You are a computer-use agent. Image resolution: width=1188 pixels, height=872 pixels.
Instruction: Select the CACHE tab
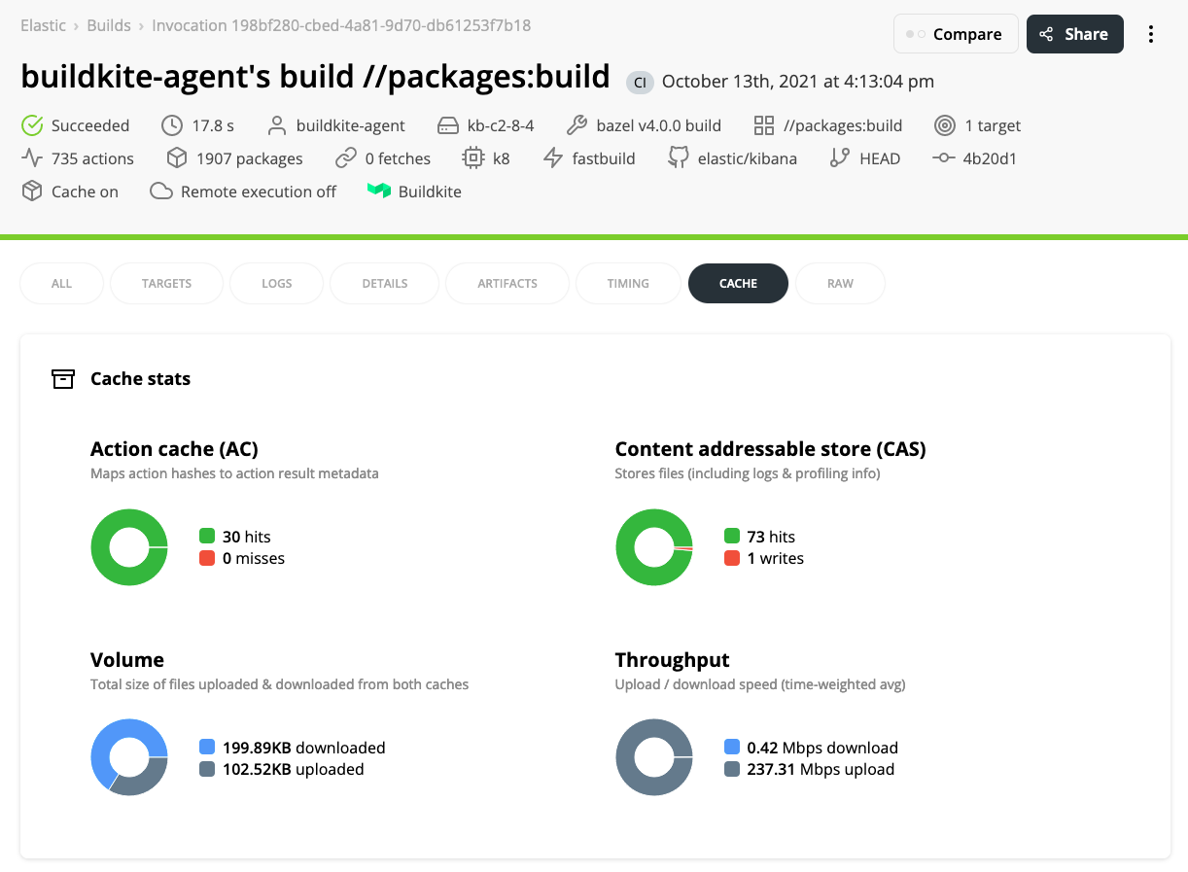point(738,284)
